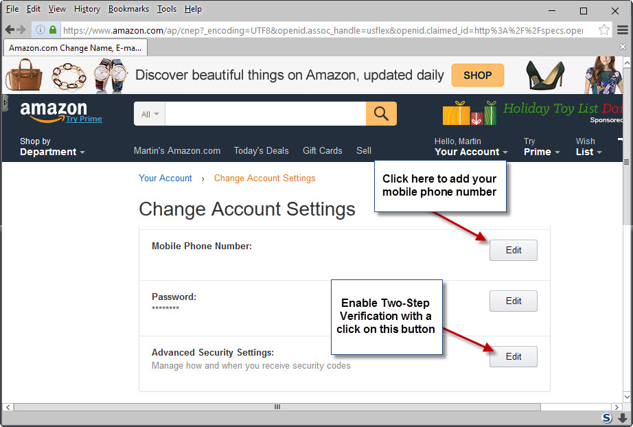
Task: Expand the sidebar handle on left edge
Action: pyautogui.click(x=5, y=103)
